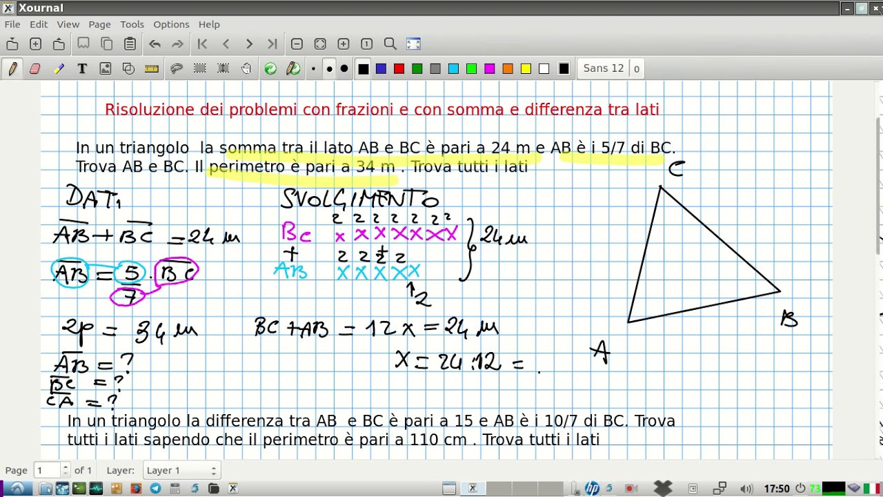The width and height of the screenshot is (883, 497).
Task: Choose the Select Rectangle tool
Action: pos(200,68)
